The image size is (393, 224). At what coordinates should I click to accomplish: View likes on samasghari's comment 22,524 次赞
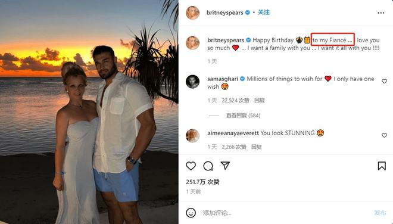coord(235,101)
